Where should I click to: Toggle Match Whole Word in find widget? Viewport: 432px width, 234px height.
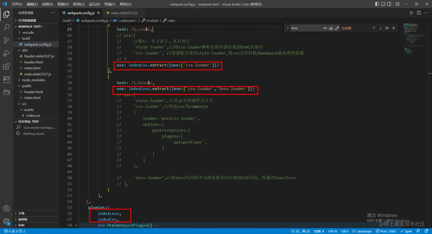point(331,28)
